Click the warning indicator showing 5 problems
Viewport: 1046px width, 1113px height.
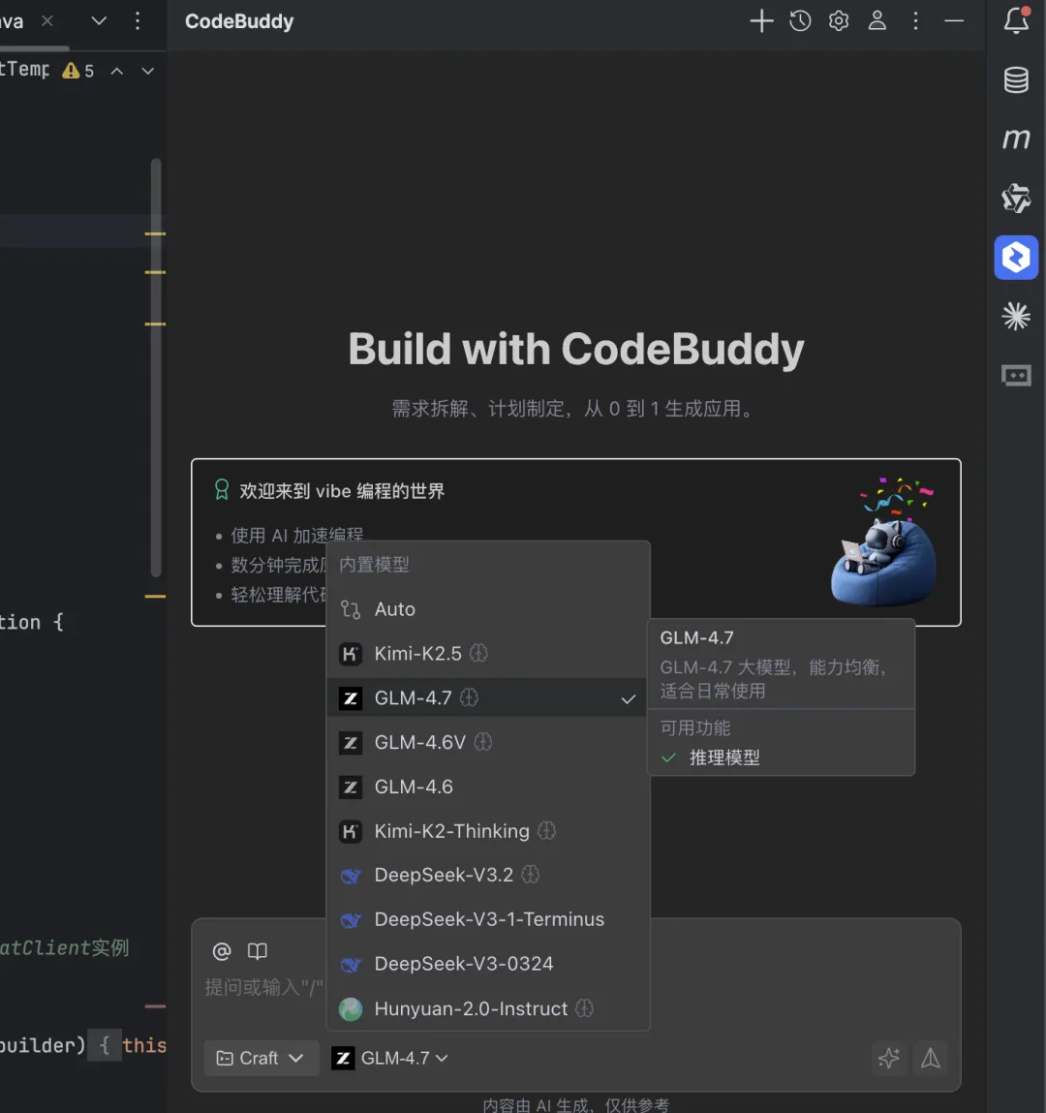click(x=78, y=71)
